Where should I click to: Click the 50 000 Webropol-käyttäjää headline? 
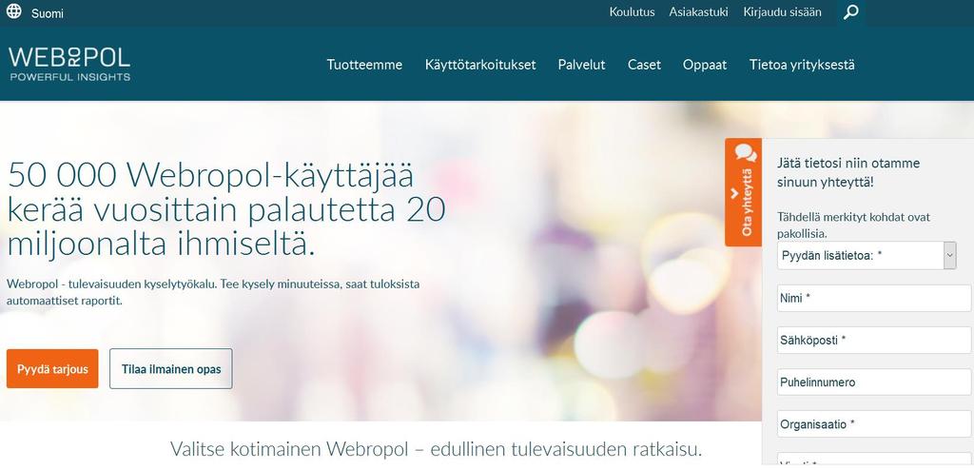coord(226,210)
